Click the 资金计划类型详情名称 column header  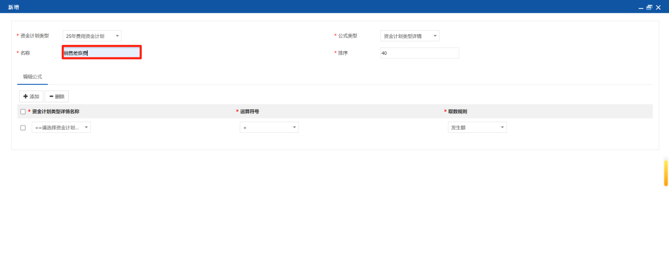click(x=55, y=112)
